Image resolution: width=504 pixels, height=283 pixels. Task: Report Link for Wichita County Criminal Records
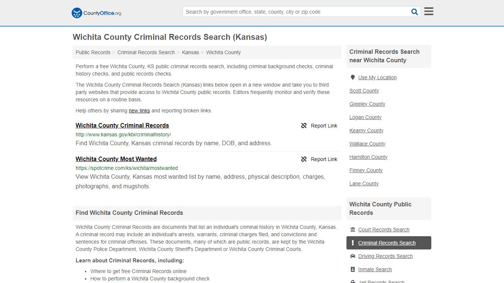point(319,126)
